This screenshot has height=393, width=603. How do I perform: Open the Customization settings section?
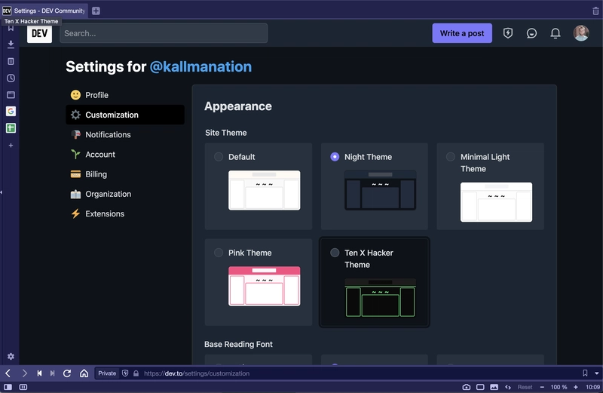click(x=125, y=115)
